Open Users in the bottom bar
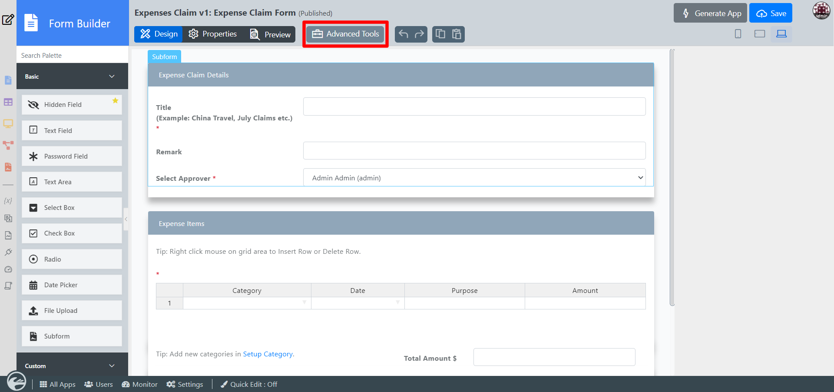The image size is (834, 392). tap(99, 384)
